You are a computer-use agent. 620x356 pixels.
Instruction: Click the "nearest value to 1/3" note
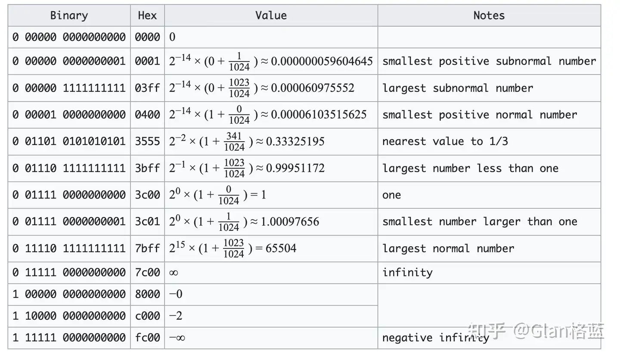point(445,141)
